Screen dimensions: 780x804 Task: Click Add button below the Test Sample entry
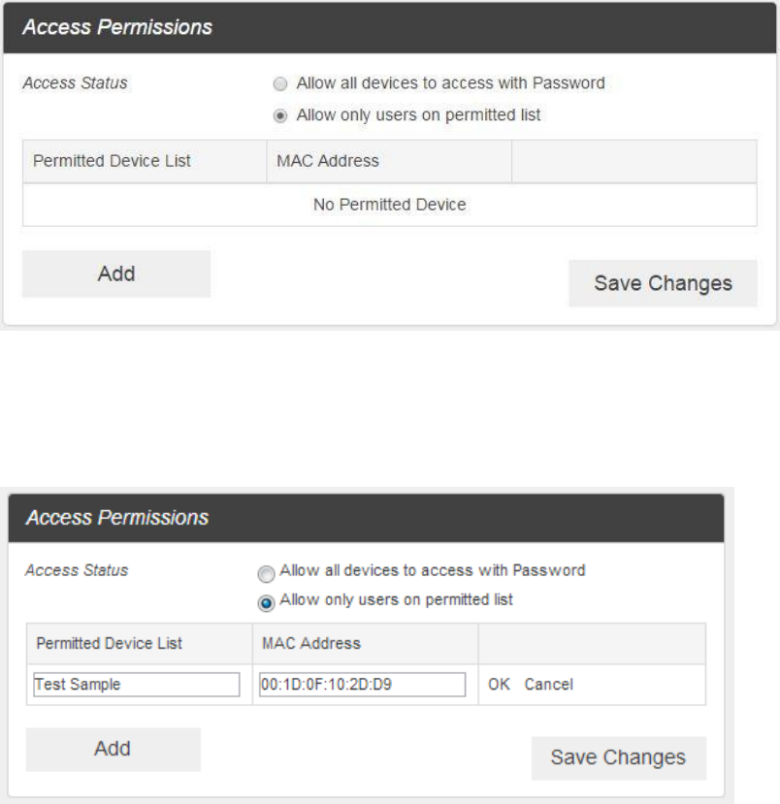pos(113,749)
